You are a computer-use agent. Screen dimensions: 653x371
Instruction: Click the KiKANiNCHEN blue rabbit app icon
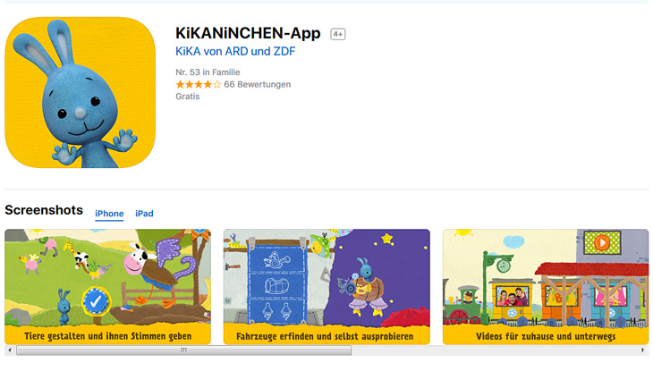click(80, 92)
